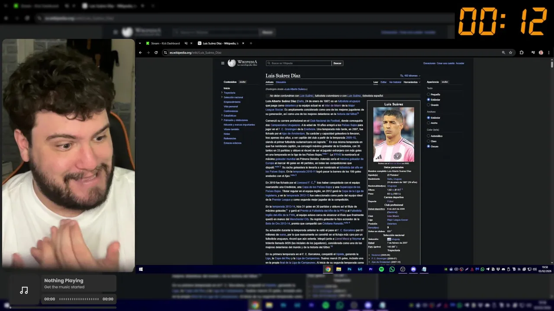Viewport: 554px width, 311px height.
Task: Click the Acceder login link
Action: click(460, 63)
